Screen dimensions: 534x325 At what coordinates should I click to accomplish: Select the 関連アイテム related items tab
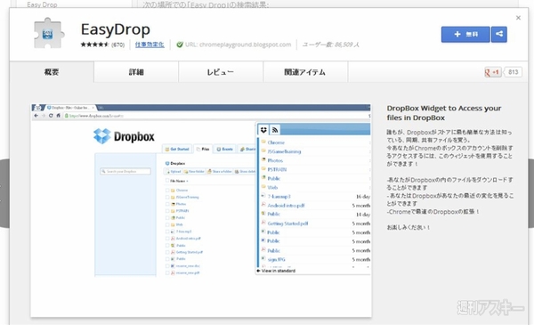(305, 72)
